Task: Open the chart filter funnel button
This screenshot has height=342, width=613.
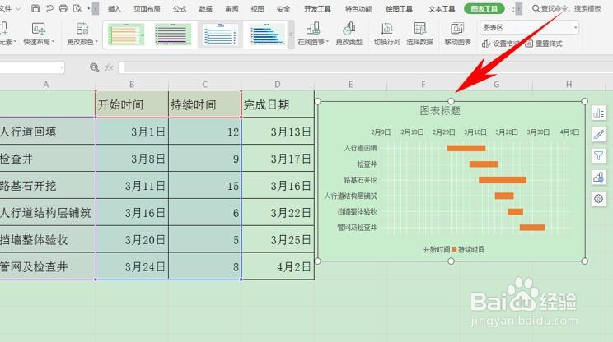Action: point(598,156)
